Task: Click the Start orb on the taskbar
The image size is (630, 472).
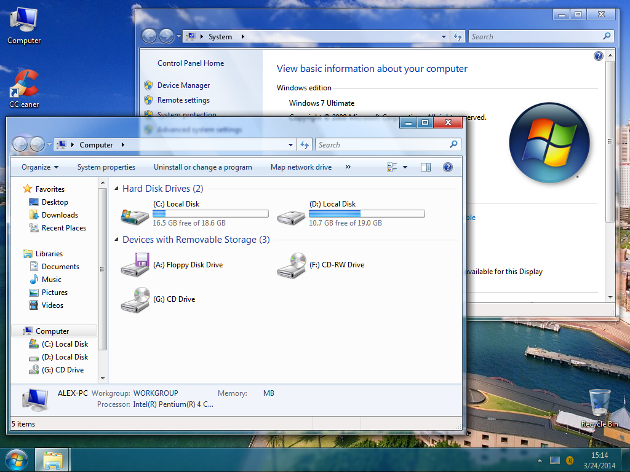Action: pyautogui.click(x=15, y=460)
